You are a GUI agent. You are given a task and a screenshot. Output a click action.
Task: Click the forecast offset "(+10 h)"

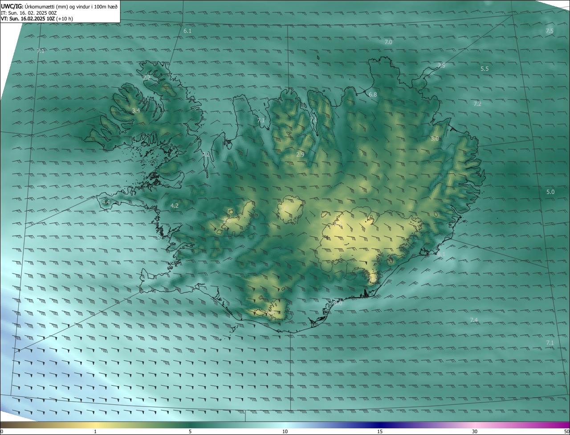[x=65, y=19]
